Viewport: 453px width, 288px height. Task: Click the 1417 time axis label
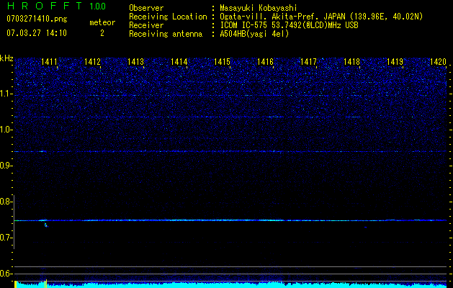click(x=308, y=61)
